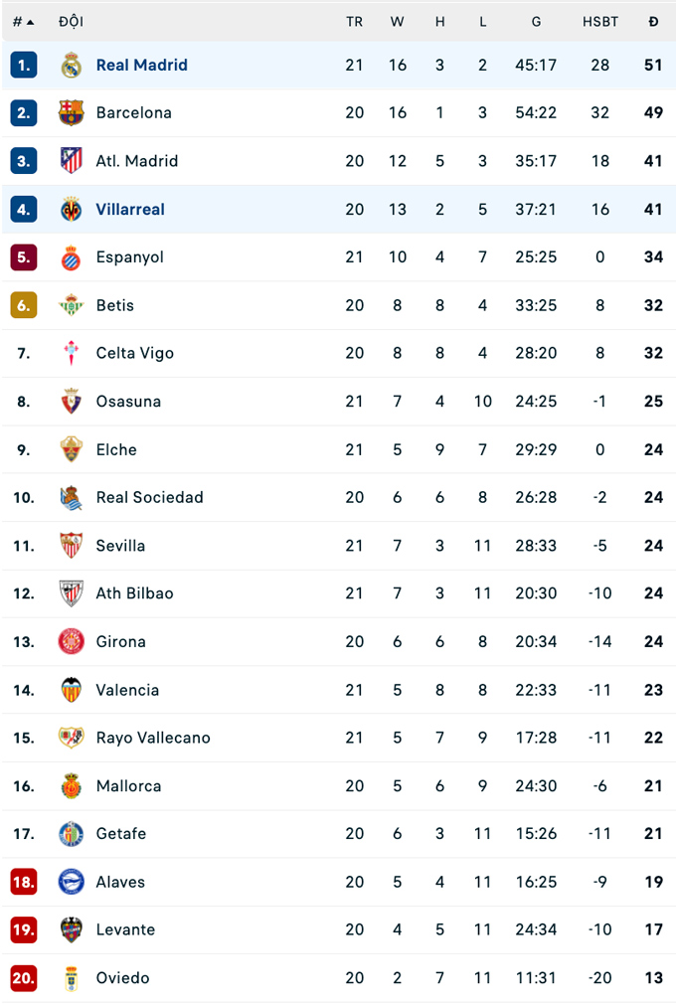
Task: Click the Getafe club crest
Action: 71,834
